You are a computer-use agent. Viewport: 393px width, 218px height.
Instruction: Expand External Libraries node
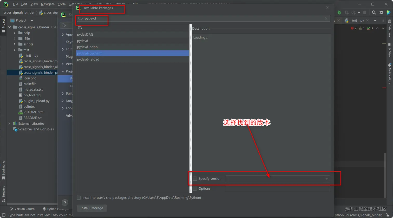[9, 123]
